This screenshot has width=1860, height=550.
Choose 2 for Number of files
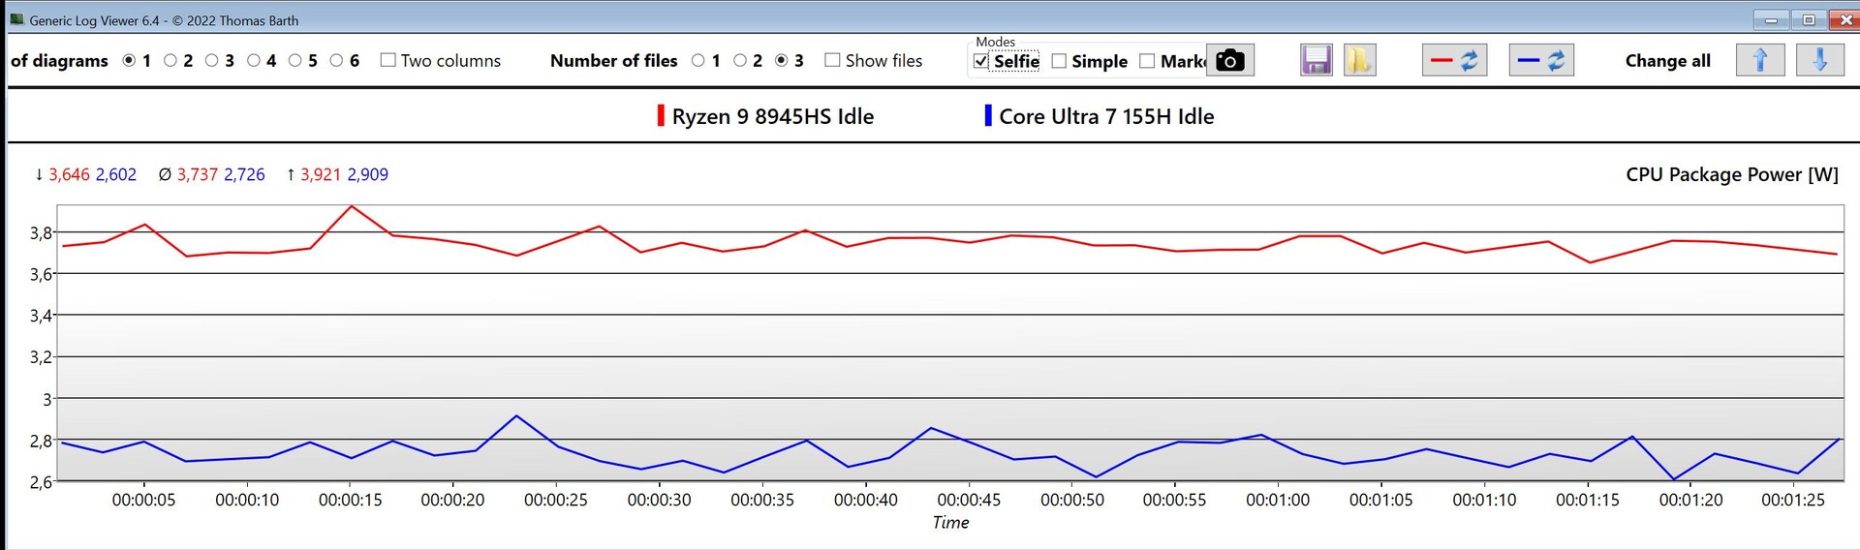point(740,60)
